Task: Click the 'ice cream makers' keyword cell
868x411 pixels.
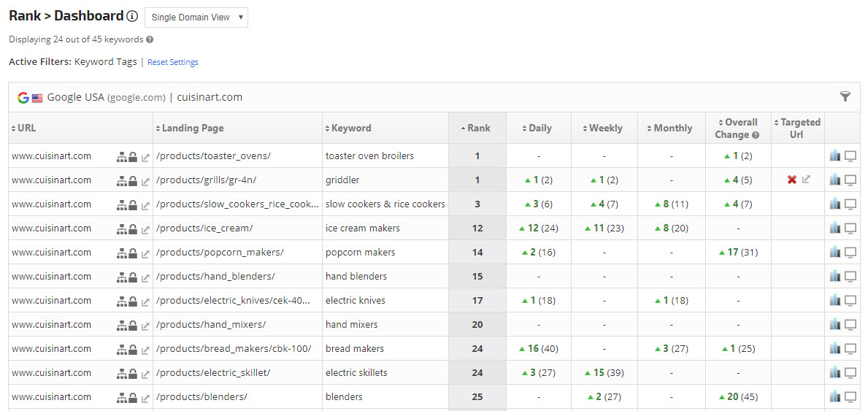Action: click(x=363, y=228)
